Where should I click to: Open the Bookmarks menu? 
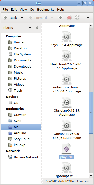pyautogui.click(x=46, y=9)
